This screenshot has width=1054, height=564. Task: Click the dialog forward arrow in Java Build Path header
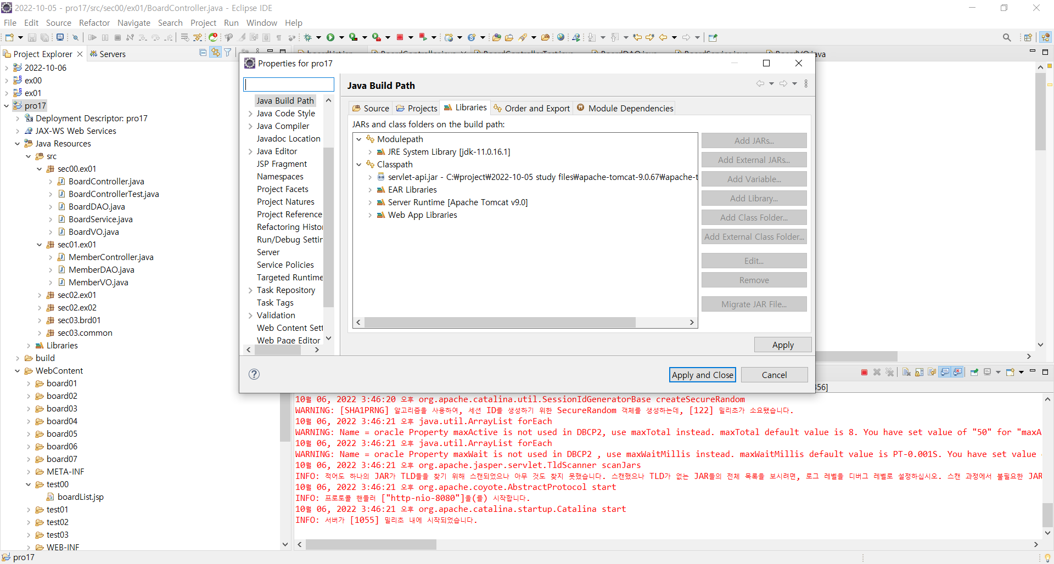coord(783,83)
